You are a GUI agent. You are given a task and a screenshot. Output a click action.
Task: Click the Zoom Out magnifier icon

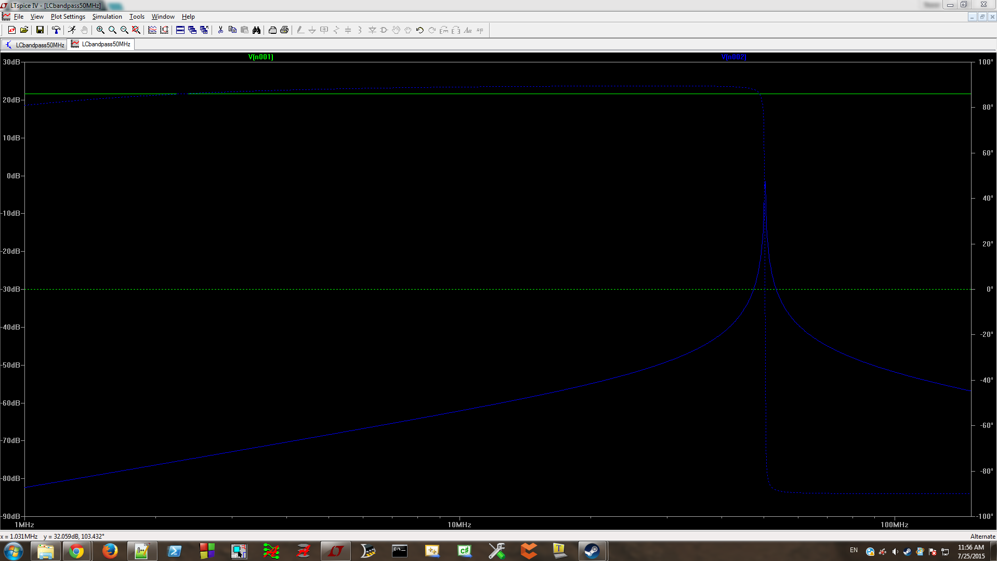point(124,30)
